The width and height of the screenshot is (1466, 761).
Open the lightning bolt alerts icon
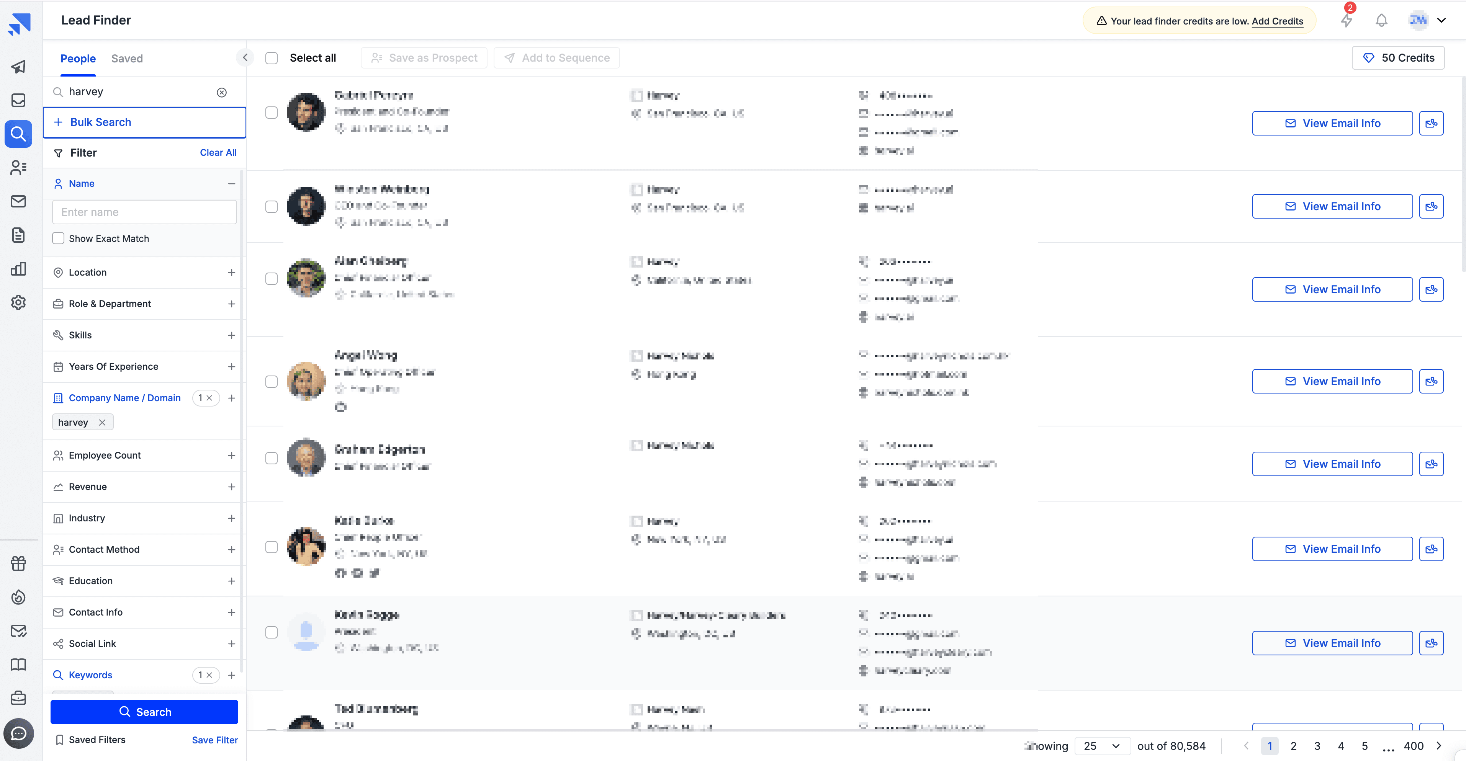[1346, 20]
